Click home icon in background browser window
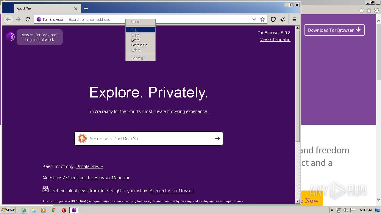 (x=361, y=10)
